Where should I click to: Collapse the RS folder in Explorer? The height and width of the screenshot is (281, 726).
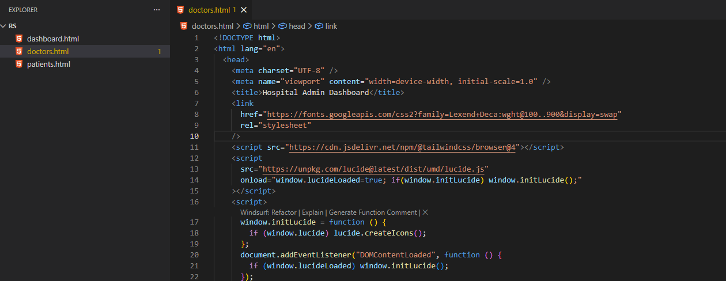pyautogui.click(x=4, y=26)
